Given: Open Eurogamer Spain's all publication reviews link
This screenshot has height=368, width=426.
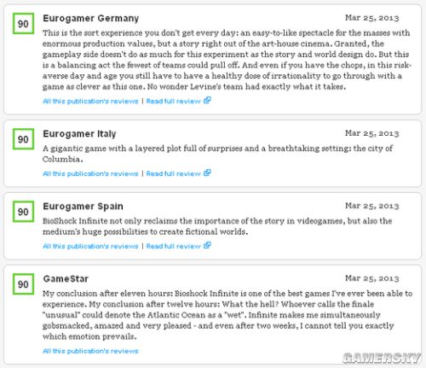Looking at the screenshot, I should (90, 247).
